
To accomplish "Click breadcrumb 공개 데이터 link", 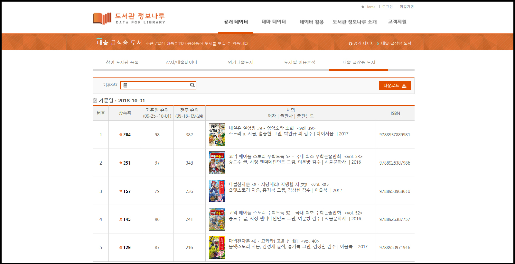I will point(364,43).
